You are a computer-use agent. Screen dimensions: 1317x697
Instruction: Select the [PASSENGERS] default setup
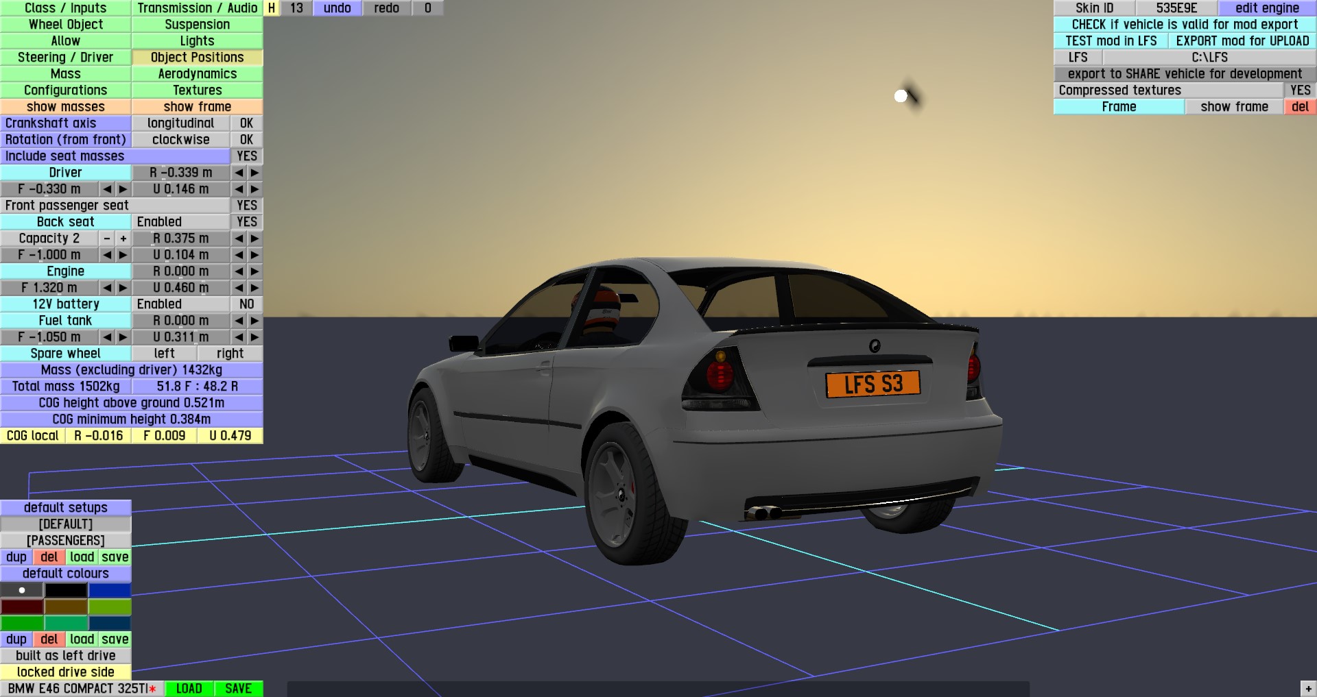coord(66,541)
